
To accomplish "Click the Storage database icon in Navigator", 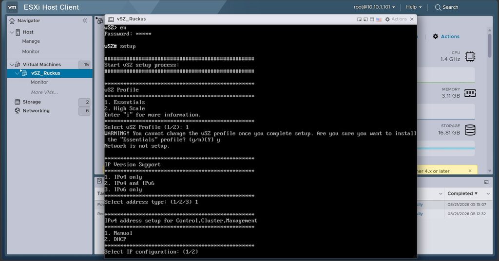I will [17, 102].
